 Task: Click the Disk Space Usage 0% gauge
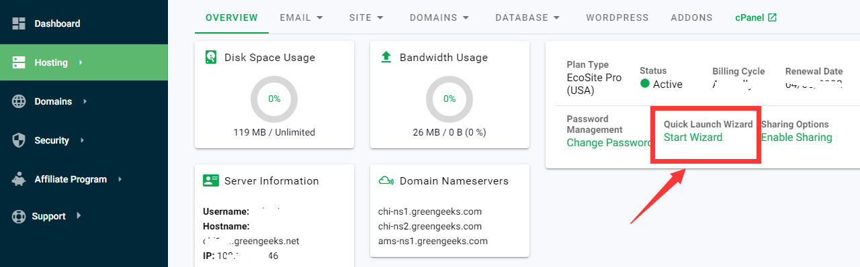(x=274, y=99)
